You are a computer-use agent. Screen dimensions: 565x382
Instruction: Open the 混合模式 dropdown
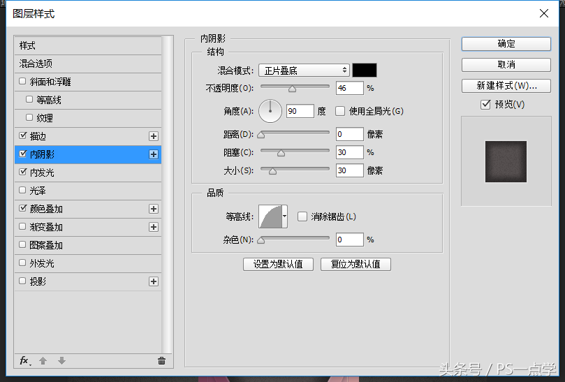(304, 71)
